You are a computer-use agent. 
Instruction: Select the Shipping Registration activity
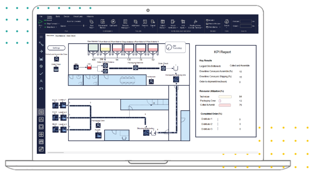pos(146,133)
